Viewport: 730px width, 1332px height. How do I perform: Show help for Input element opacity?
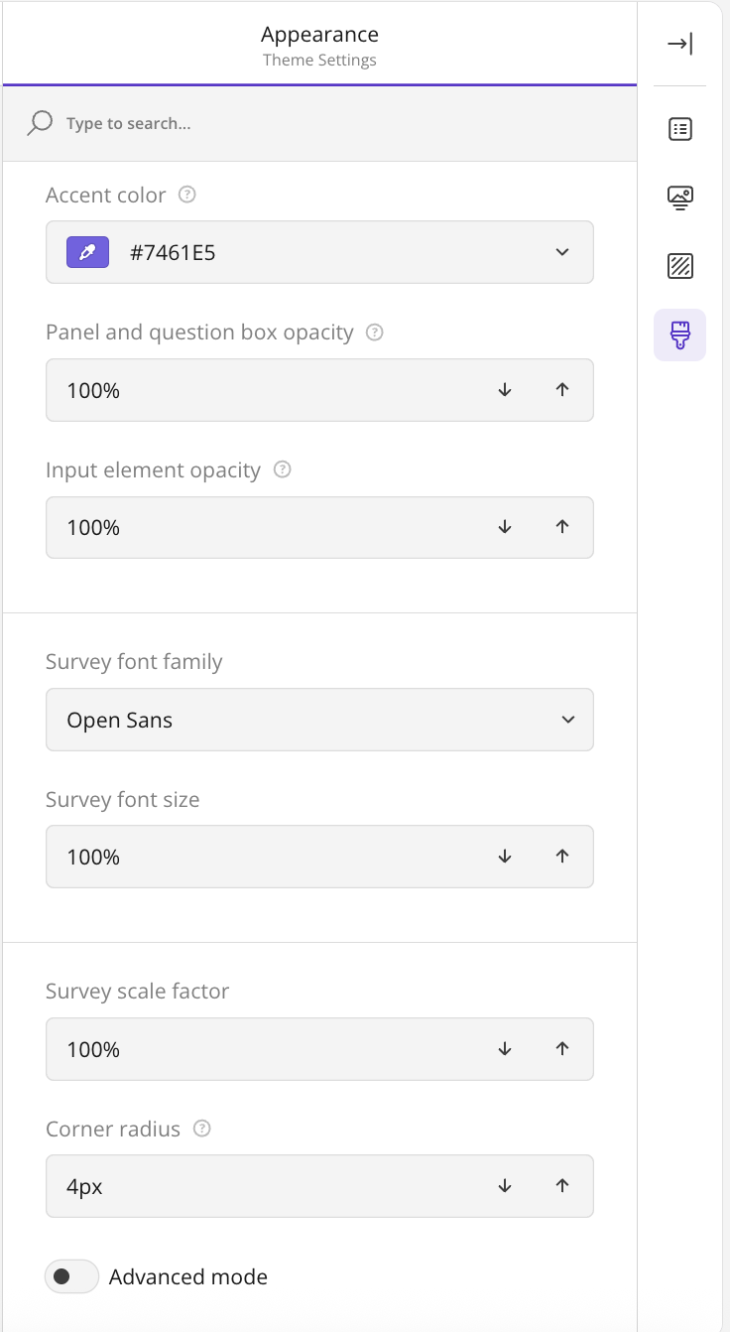click(282, 469)
